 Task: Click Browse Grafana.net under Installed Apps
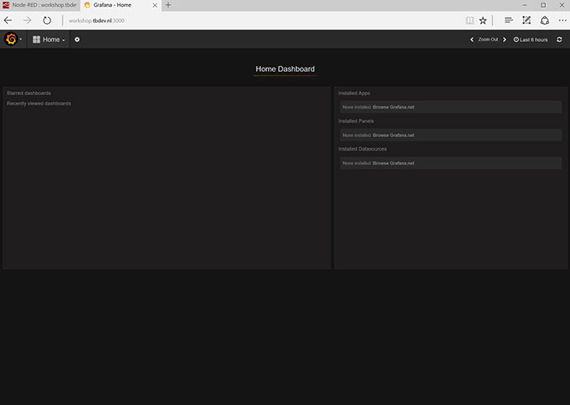click(x=394, y=107)
